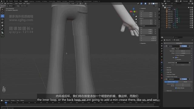Hide Body object with eye icon

click(x=190, y=9)
